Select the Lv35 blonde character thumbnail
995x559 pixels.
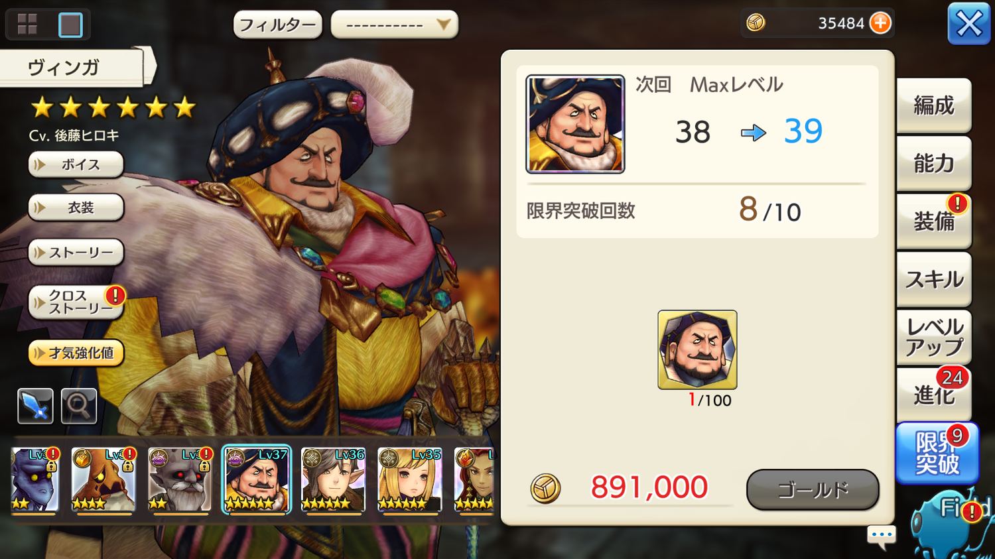pos(409,479)
